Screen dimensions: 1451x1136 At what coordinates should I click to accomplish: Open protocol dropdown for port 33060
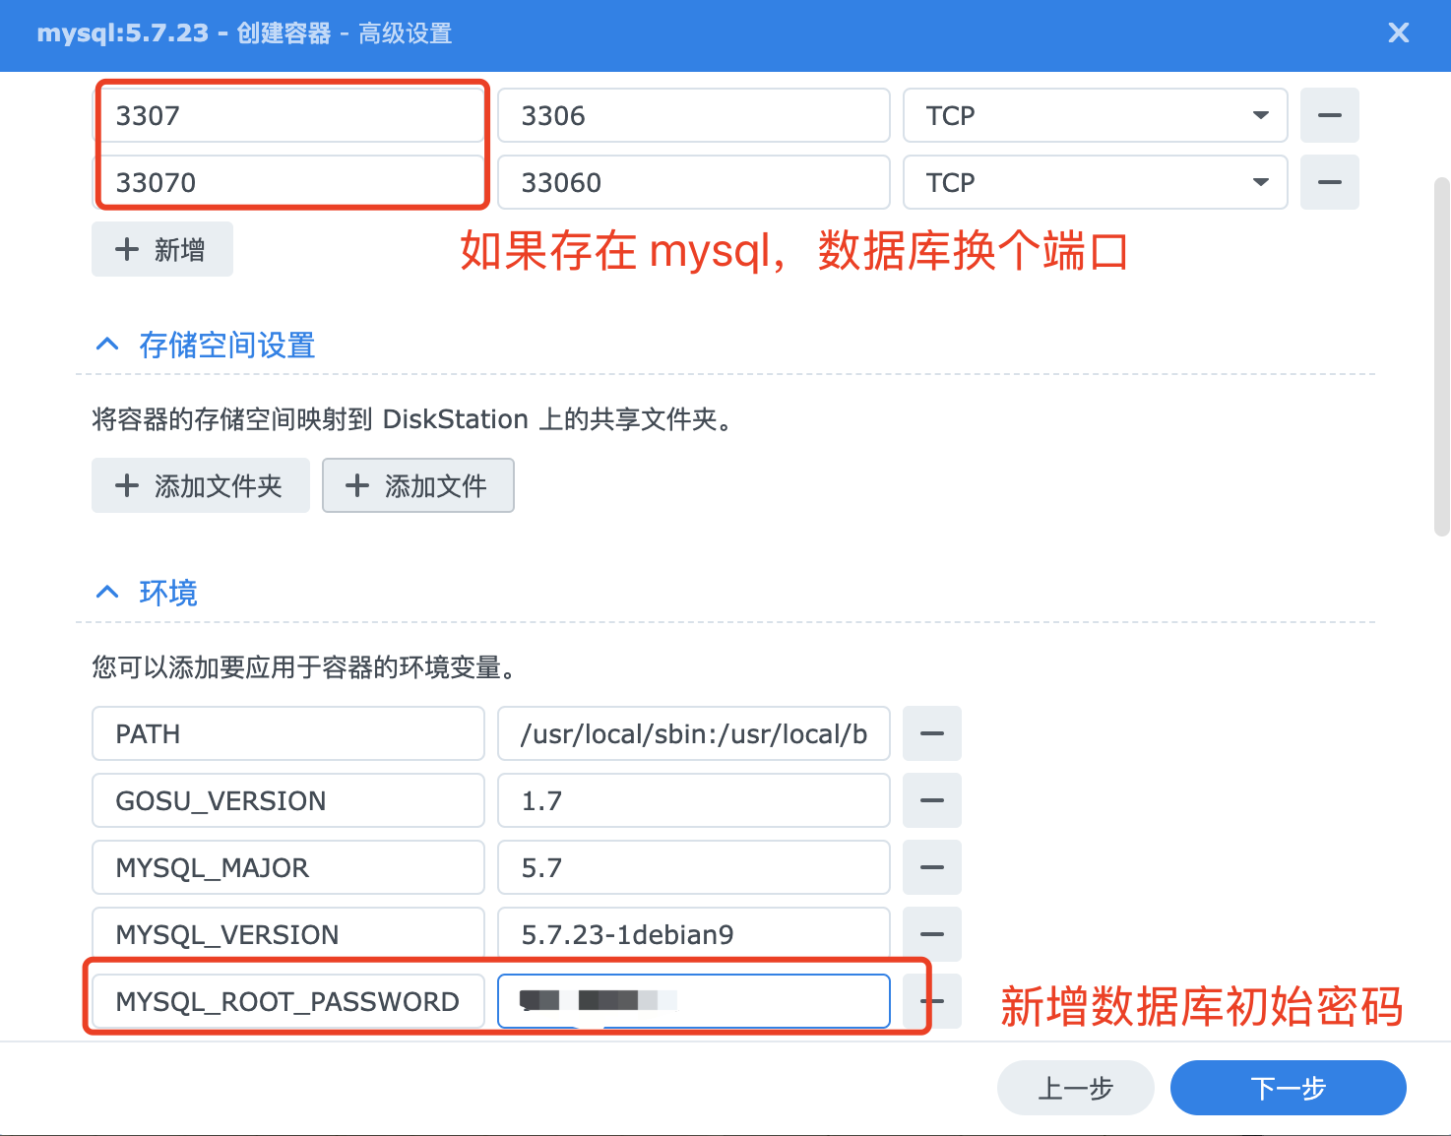point(1096,182)
